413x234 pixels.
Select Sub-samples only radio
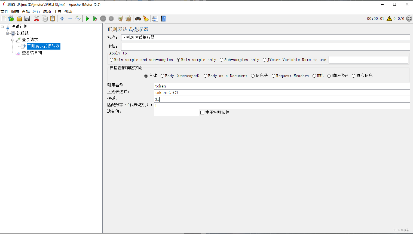(221, 60)
